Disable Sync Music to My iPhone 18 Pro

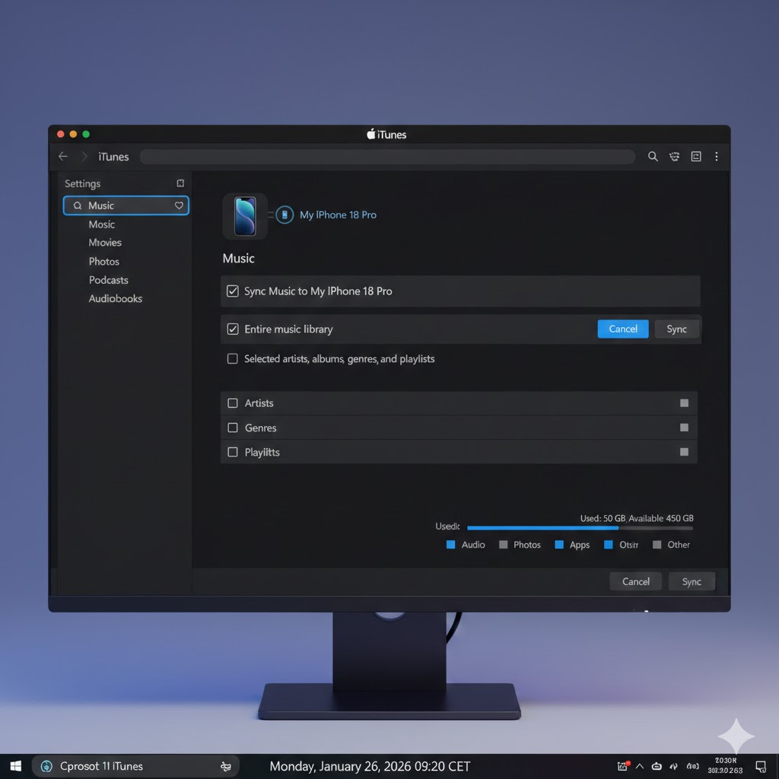coord(232,291)
